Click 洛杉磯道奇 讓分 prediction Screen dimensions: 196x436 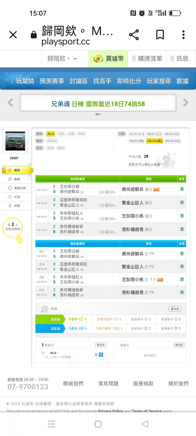(x=137, y=229)
